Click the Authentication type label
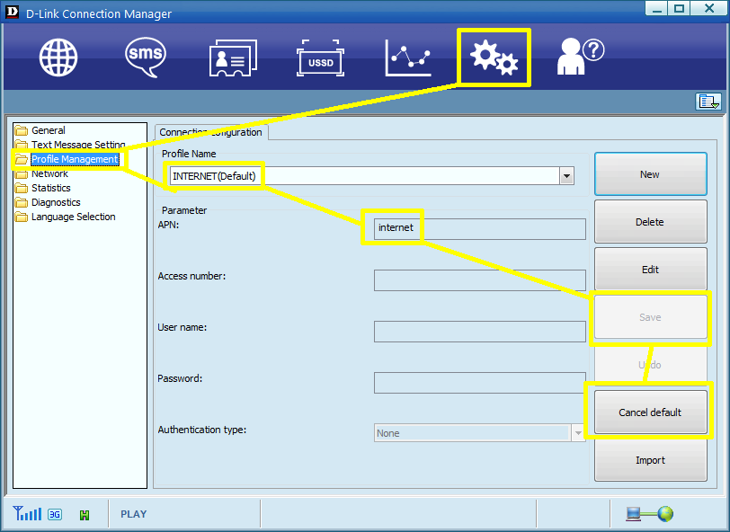 (x=202, y=430)
